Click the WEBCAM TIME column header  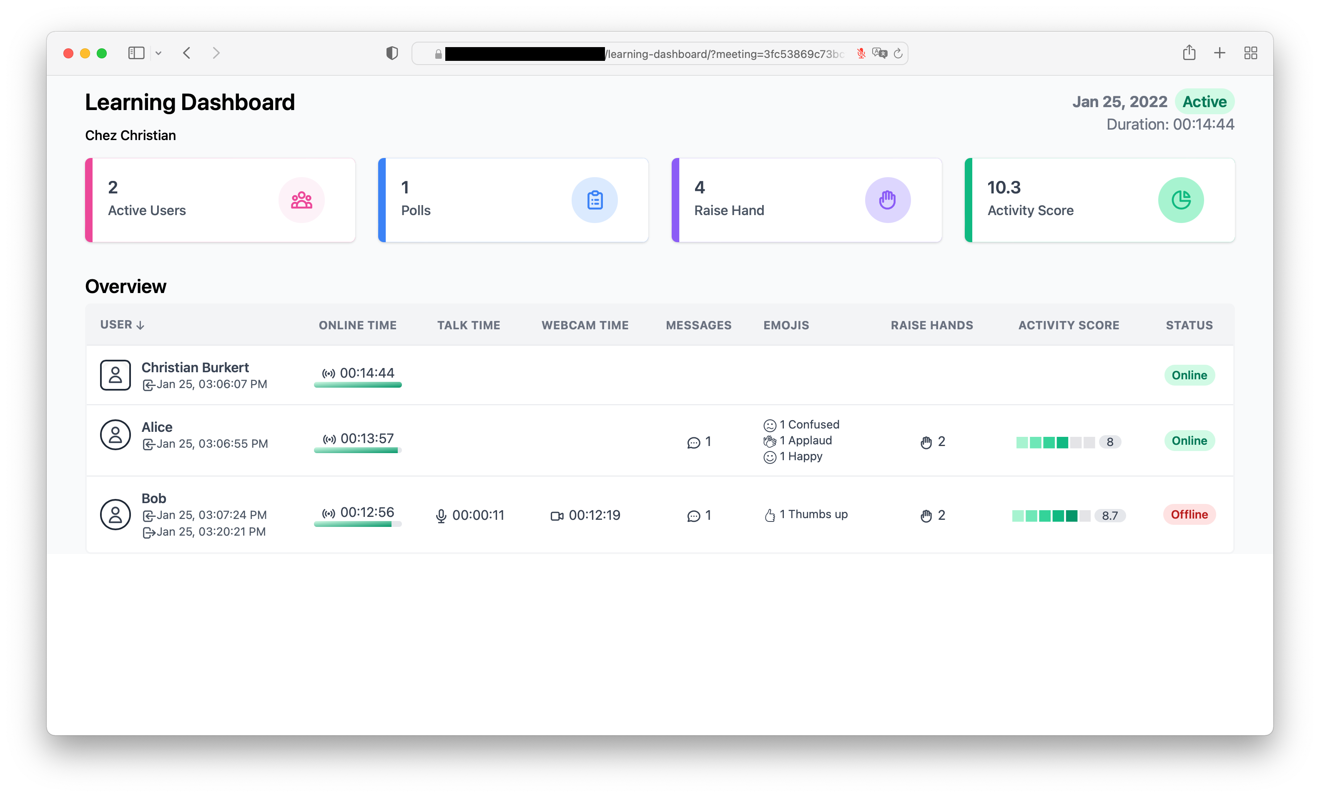585,325
